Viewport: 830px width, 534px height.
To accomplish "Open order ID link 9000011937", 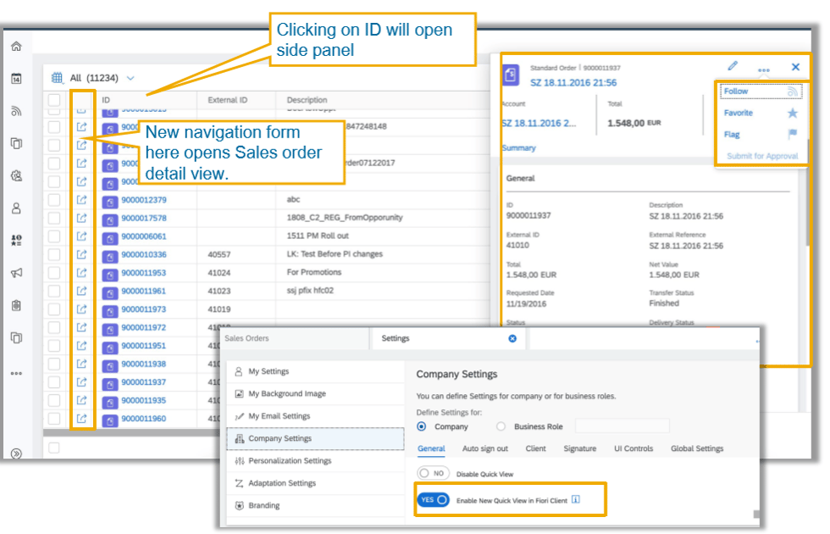I will (143, 382).
